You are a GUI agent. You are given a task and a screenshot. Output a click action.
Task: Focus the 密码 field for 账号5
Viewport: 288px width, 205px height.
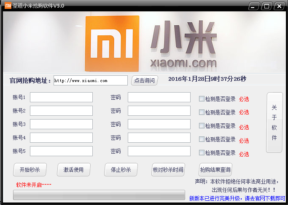(159, 151)
